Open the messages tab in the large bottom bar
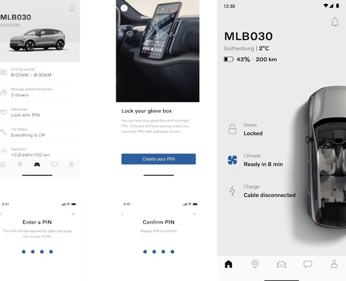Viewport: 346px width, 281px height. point(308,264)
